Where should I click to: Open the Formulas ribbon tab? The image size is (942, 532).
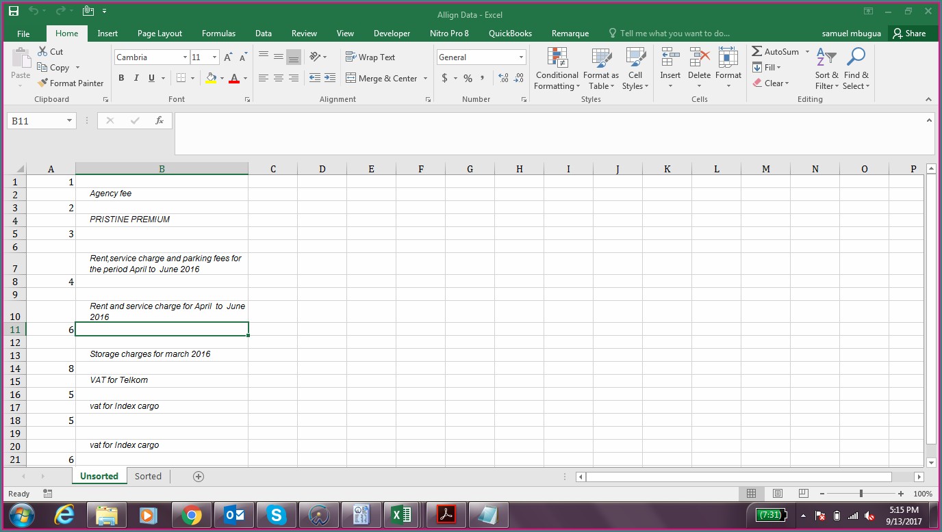[218, 34]
